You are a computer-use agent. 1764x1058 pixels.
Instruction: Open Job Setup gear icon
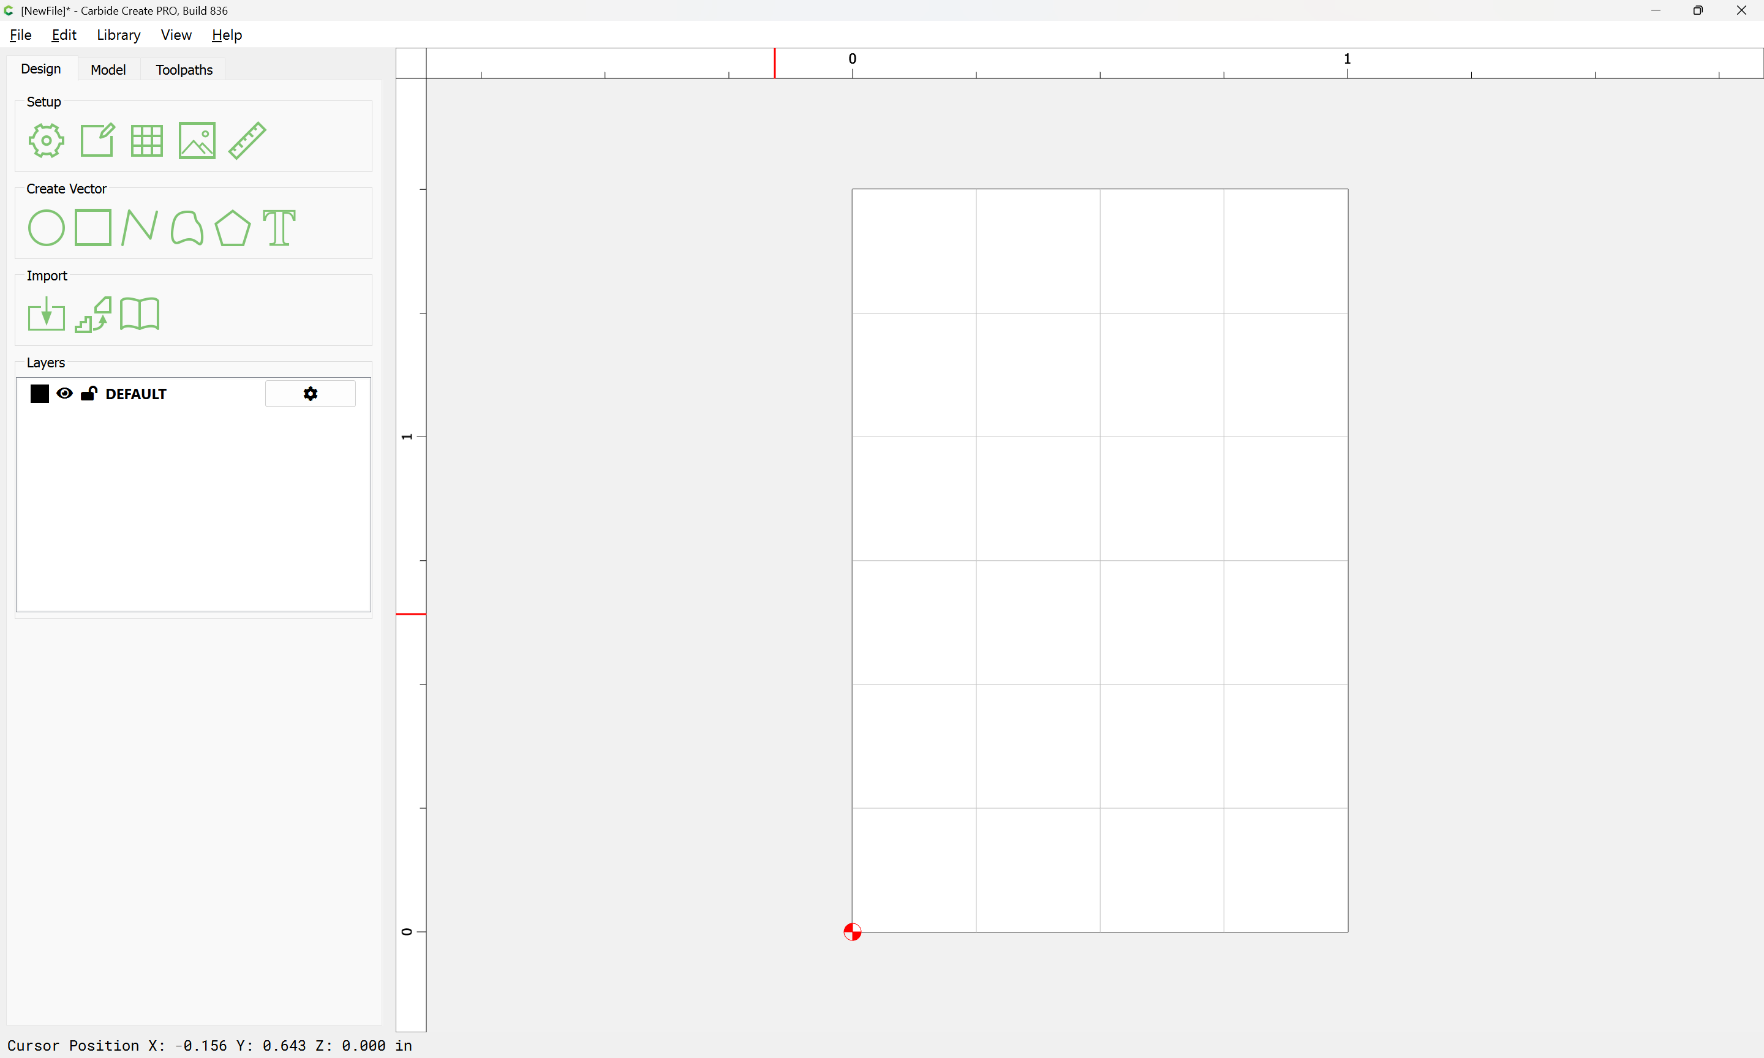pos(47,140)
